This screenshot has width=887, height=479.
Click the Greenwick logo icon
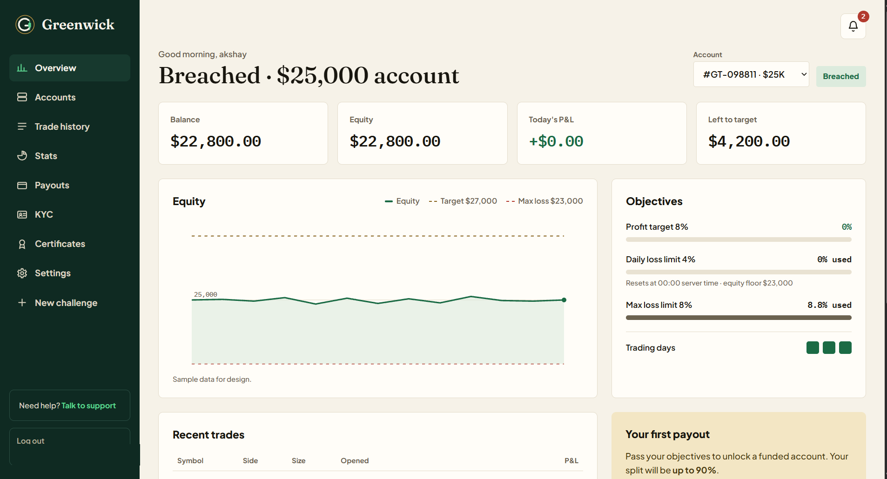click(25, 25)
